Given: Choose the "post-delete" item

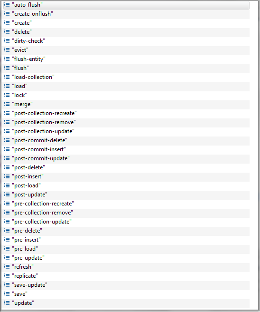Looking at the screenshot, I should (126, 167).
